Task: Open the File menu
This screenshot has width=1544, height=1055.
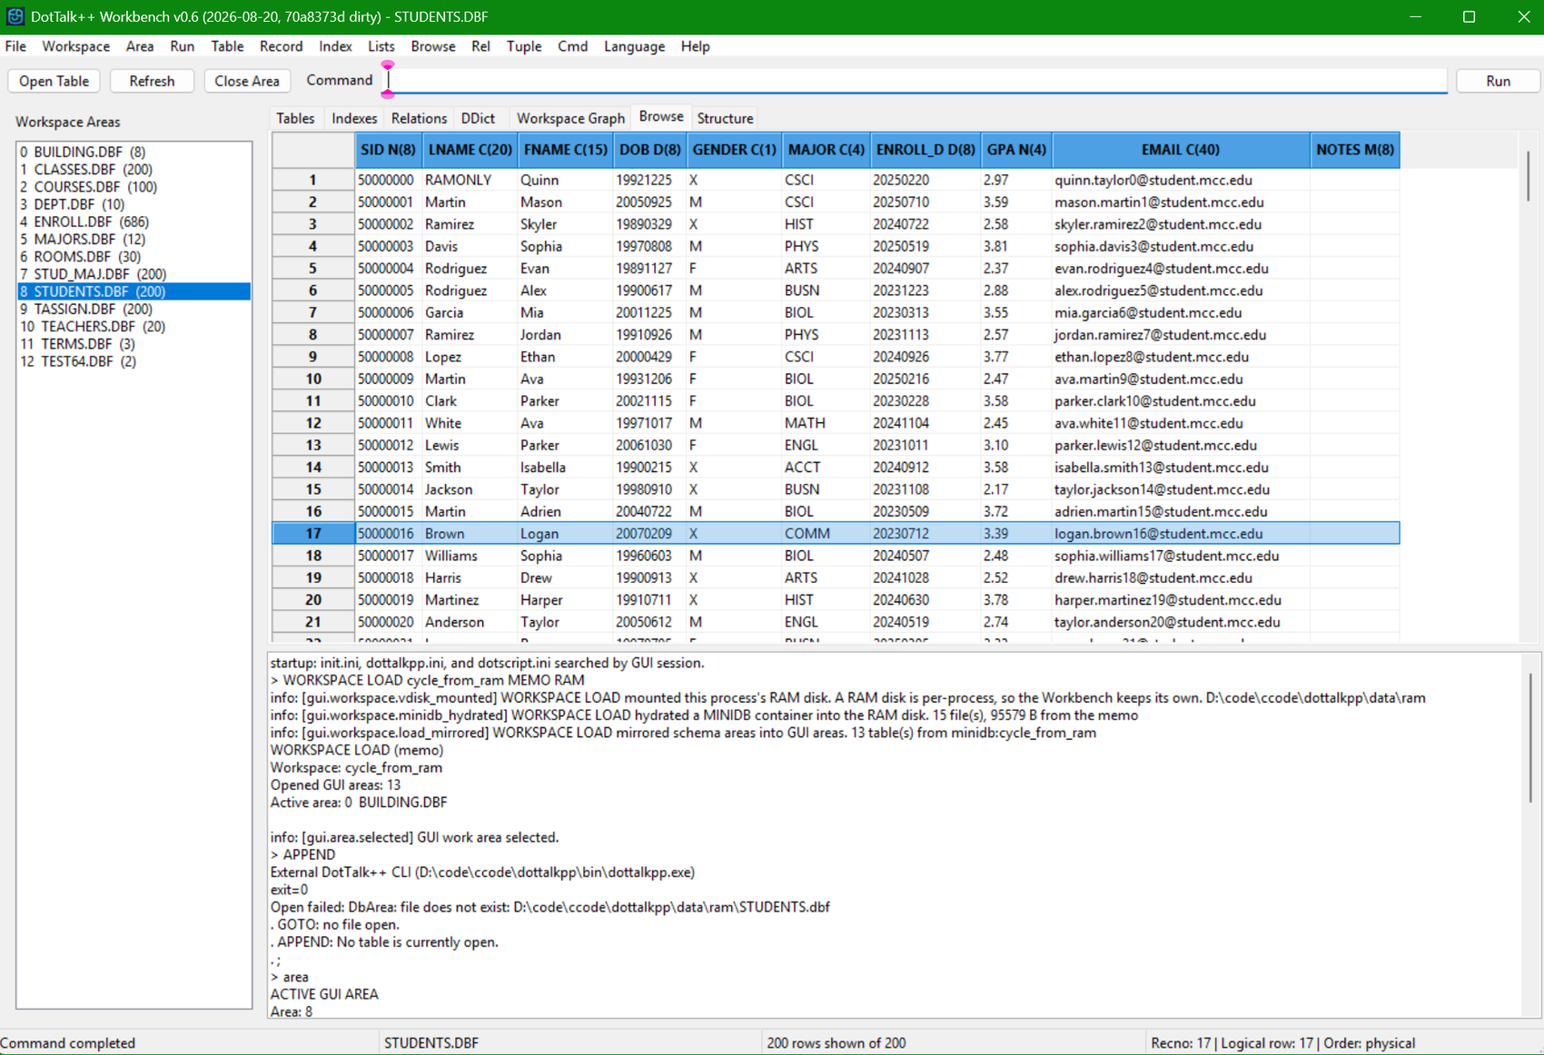Action: (x=15, y=46)
